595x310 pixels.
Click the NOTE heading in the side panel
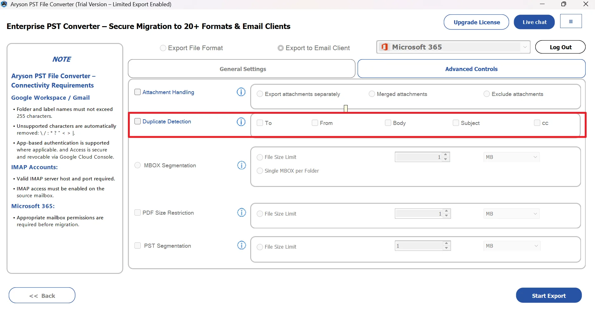pos(62,59)
